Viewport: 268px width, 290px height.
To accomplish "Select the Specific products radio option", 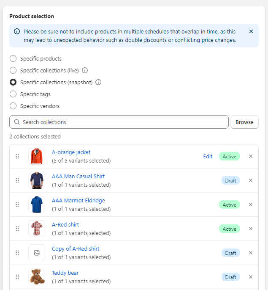I will click(13, 58).
